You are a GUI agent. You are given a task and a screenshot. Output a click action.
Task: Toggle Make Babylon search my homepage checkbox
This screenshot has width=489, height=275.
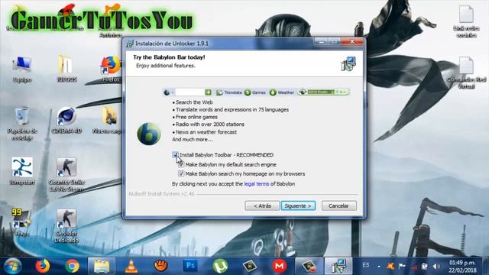[x=181, y=173]
